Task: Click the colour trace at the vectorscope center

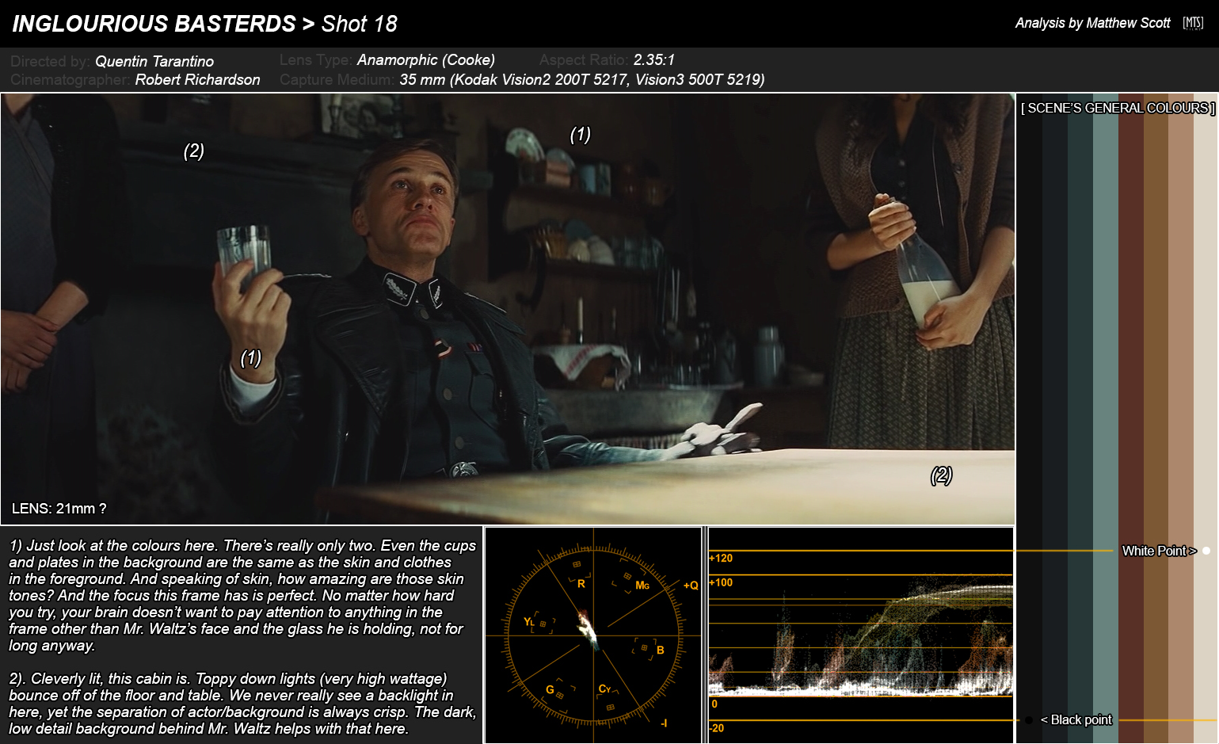Action: (588, 630)
